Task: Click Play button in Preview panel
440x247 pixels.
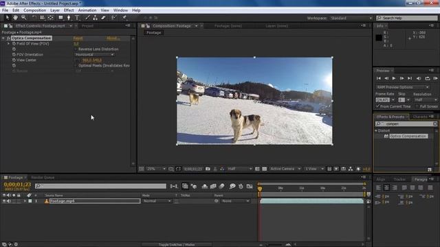Action: pos(394,78)
